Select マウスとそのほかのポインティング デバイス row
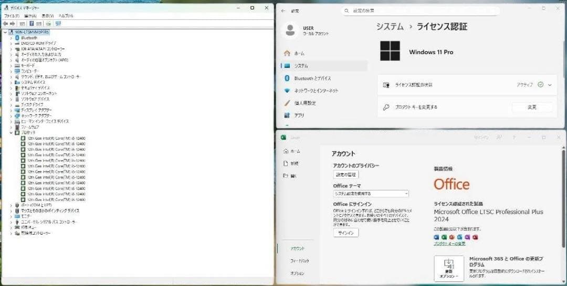The image size is (567, 286). [x=47, y=210]
